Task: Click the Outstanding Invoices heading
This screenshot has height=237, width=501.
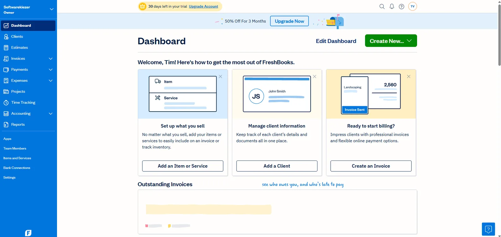Action: [165, 184]
